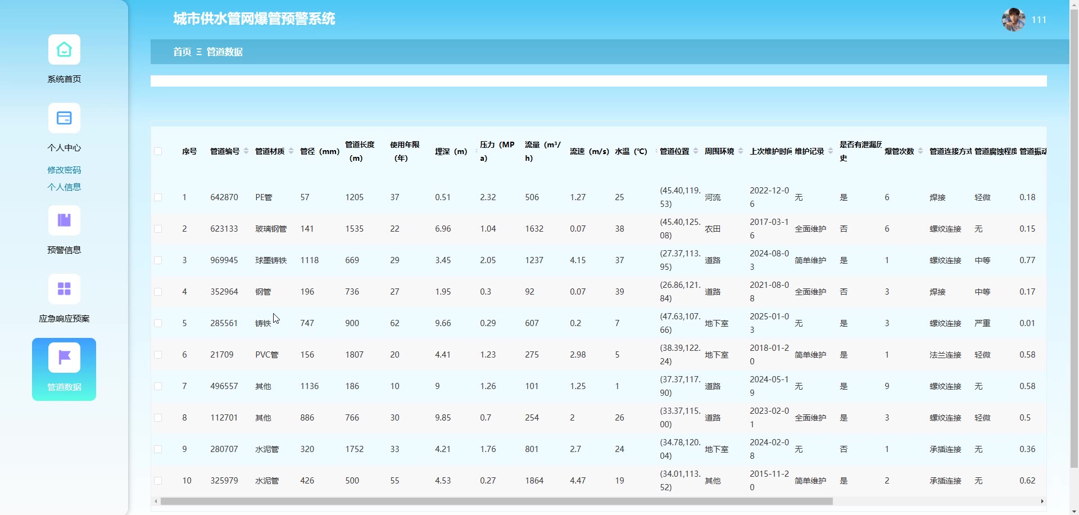Click the page's vertical scrollbar thumb

click(x=1074, y=239)
